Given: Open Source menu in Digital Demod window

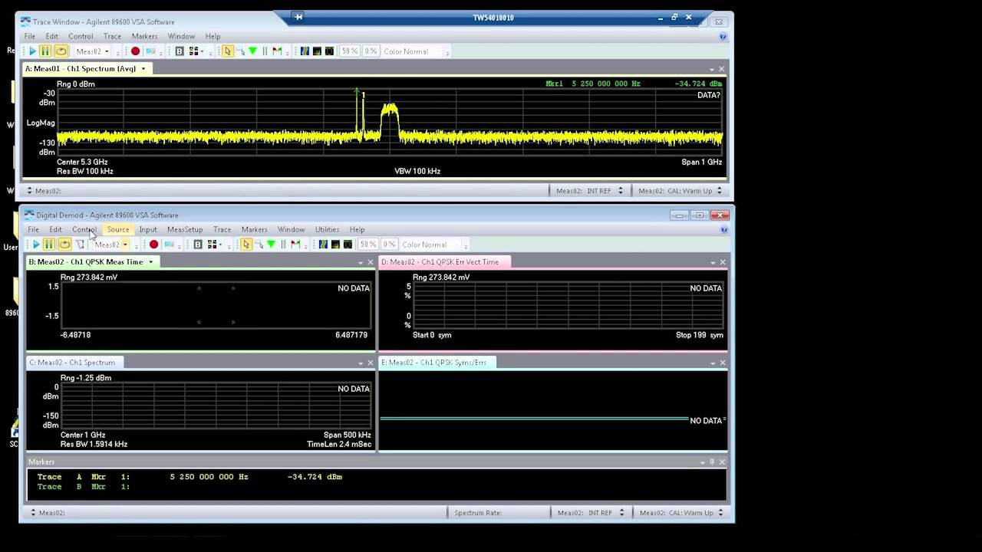Looking at the screenshot, I should click(x=117, y=229).
